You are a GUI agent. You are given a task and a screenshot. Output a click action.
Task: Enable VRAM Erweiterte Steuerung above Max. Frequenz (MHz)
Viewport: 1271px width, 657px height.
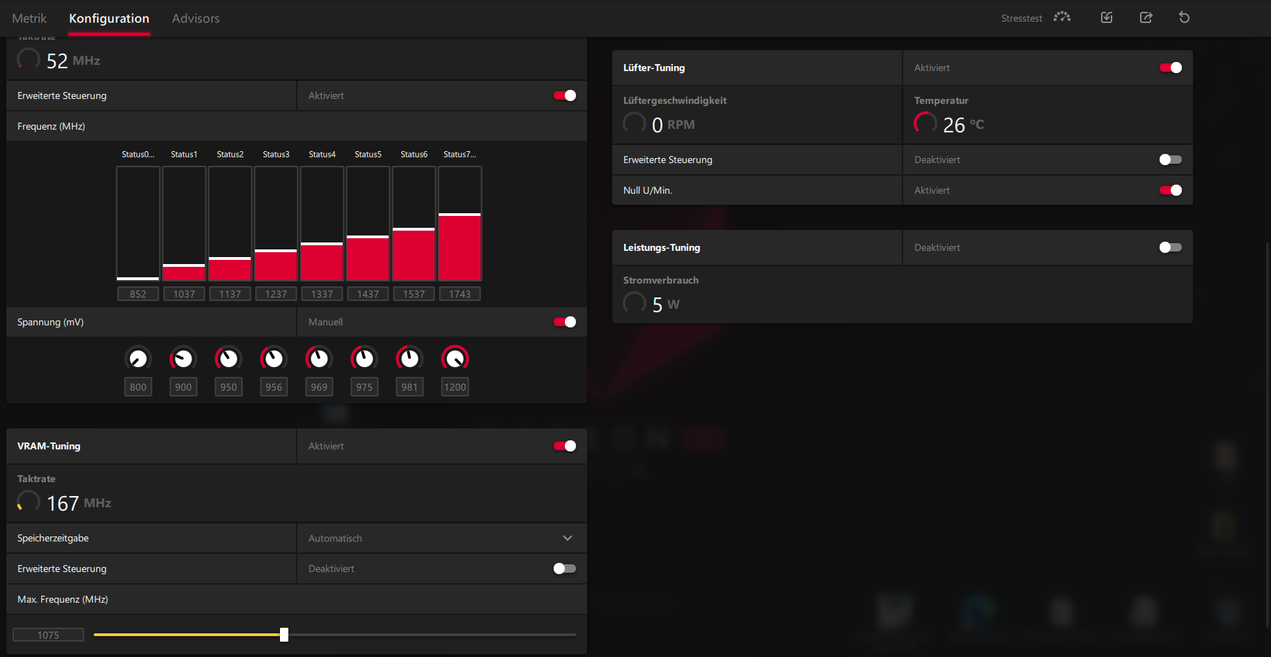[565, 569]
